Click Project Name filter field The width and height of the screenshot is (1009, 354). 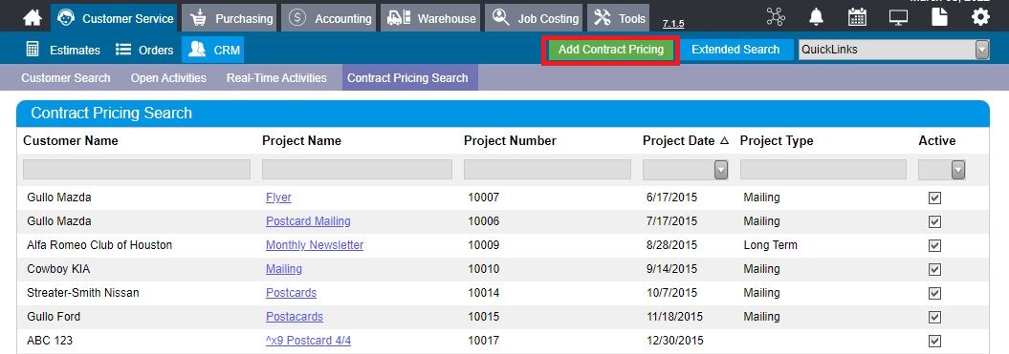point(357,170)
